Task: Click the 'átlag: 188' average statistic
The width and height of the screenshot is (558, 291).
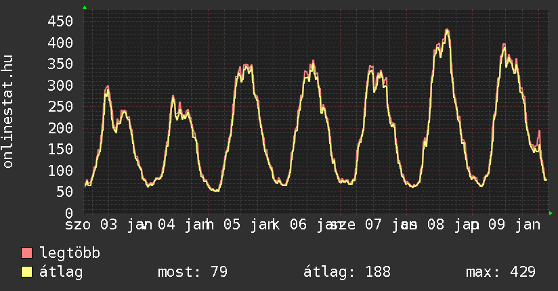Action: click(347, 273)
